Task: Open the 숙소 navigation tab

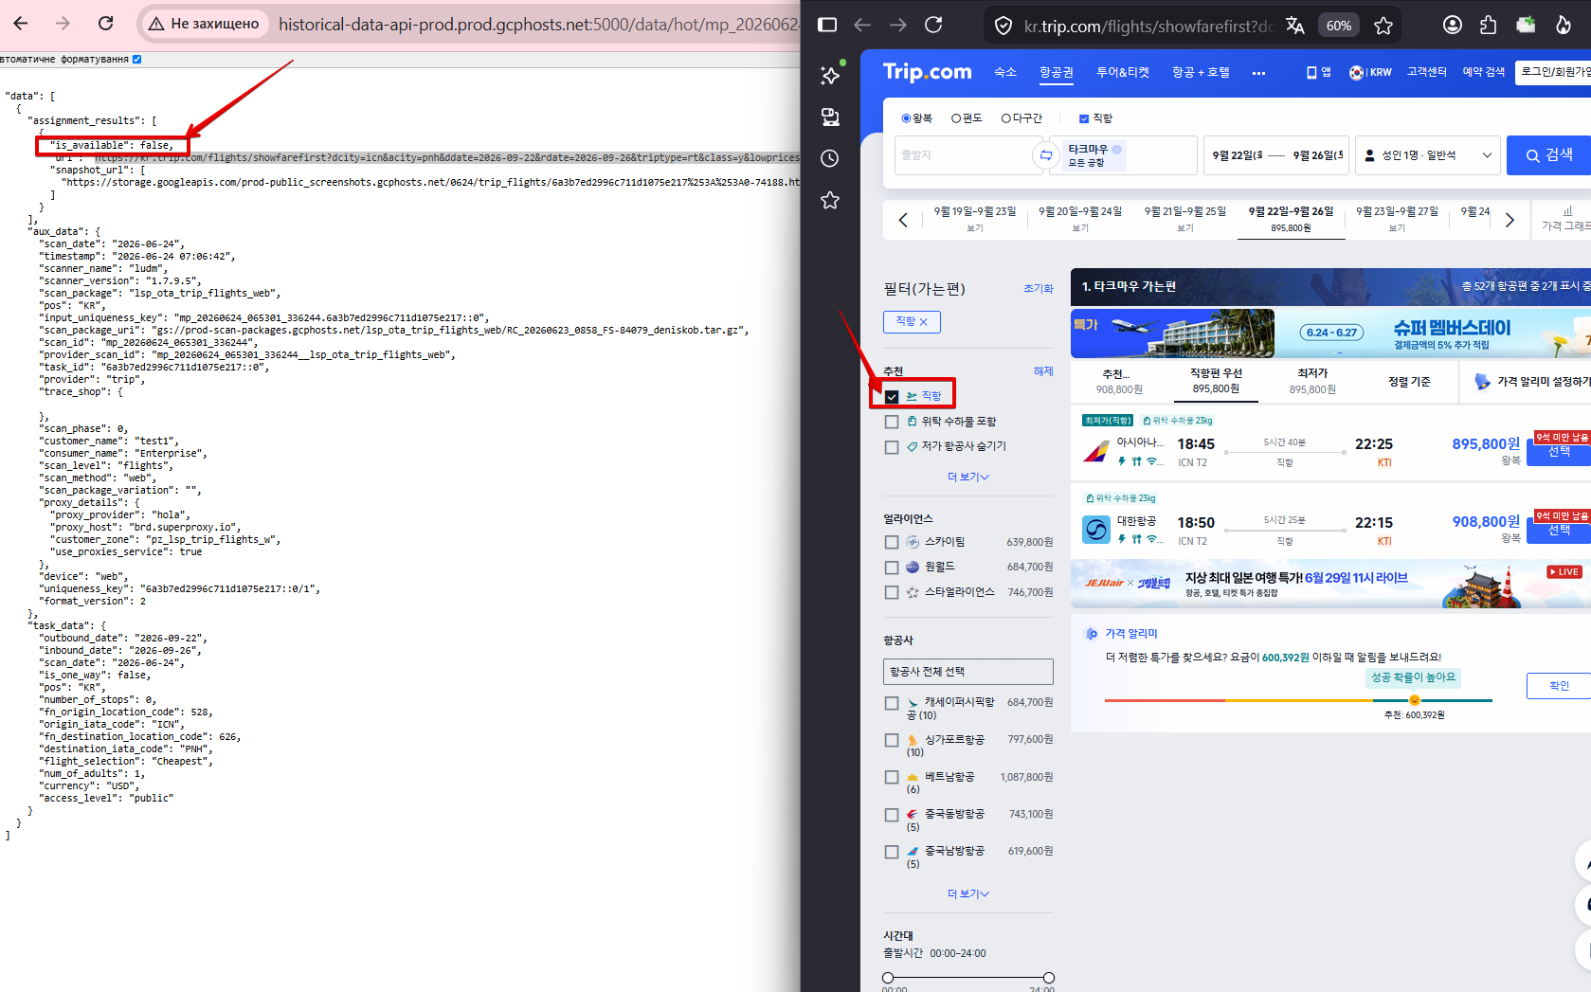Action: pos(1005,72)
